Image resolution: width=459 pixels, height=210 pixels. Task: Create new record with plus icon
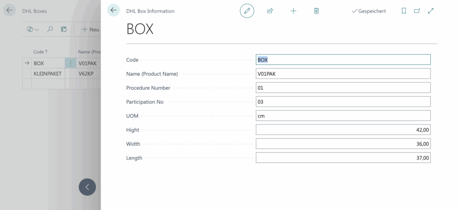pyautogui.click(x=293, y=11)
